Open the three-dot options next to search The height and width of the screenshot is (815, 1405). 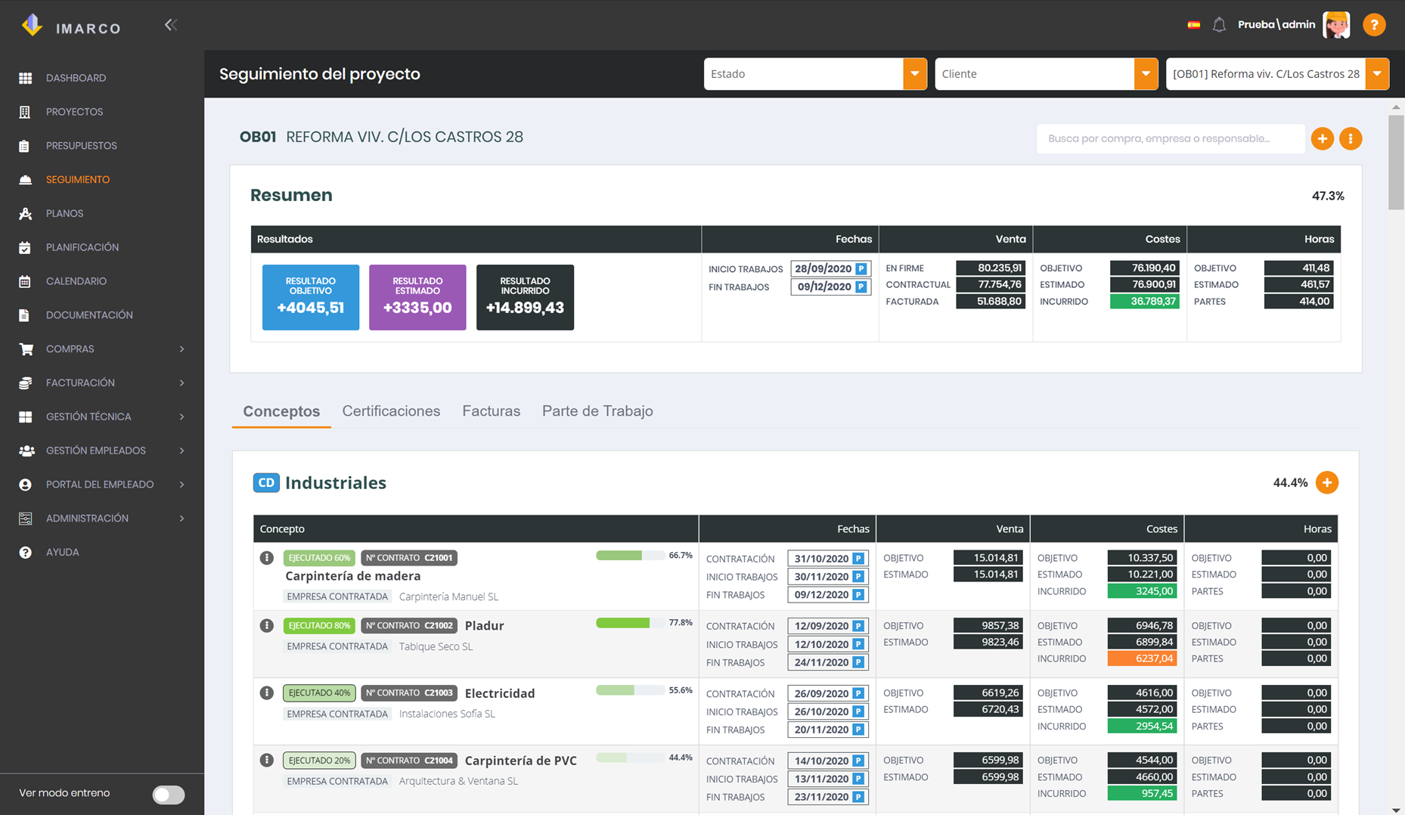1351,138
